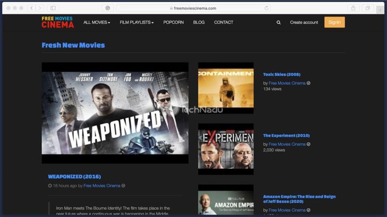Reload the page with the refresh icon

point(266,8)
